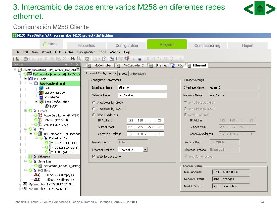277x208 pixels.
Task: Click the Undo toolbar icon
Action: [x=34, y=58]
